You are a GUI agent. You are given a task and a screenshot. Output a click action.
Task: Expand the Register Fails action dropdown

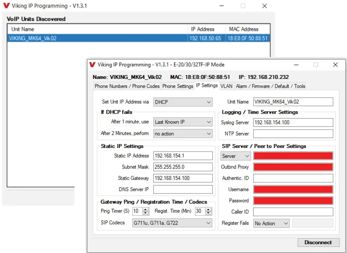click(271, 223)
